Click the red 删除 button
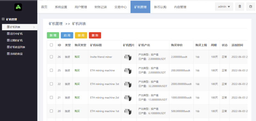Viewport: 256px width, 121px height. (95, 35)
